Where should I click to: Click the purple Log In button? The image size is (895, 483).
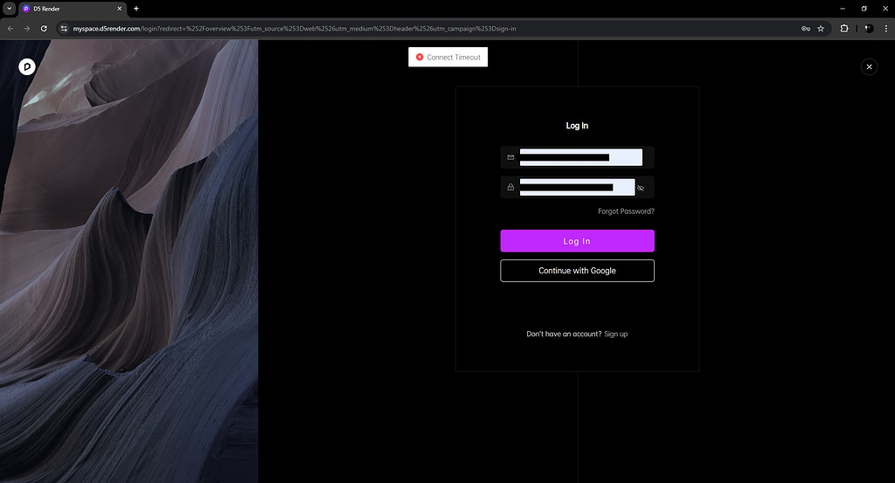point(577,241)
